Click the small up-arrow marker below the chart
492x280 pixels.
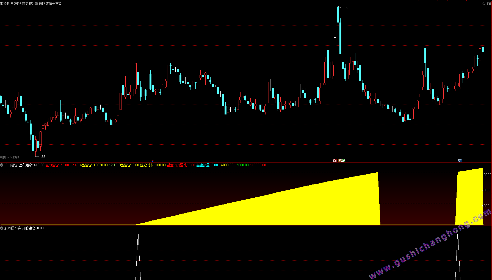coord(153,161)
